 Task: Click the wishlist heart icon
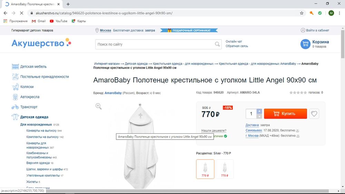[314, 114]
